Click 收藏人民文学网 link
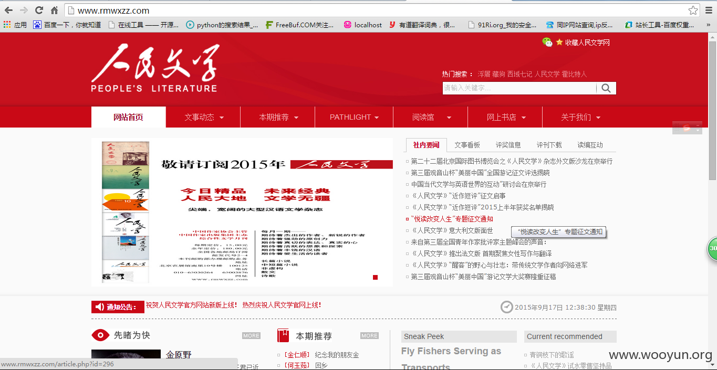The image size is (717, 370). [x=587, y=43]
